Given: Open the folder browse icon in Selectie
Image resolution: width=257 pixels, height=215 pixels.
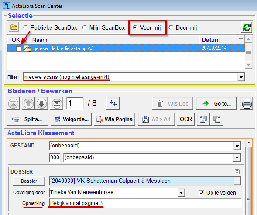Looking at the screenshot, I should pyautogui.click(x=14, y=27).
